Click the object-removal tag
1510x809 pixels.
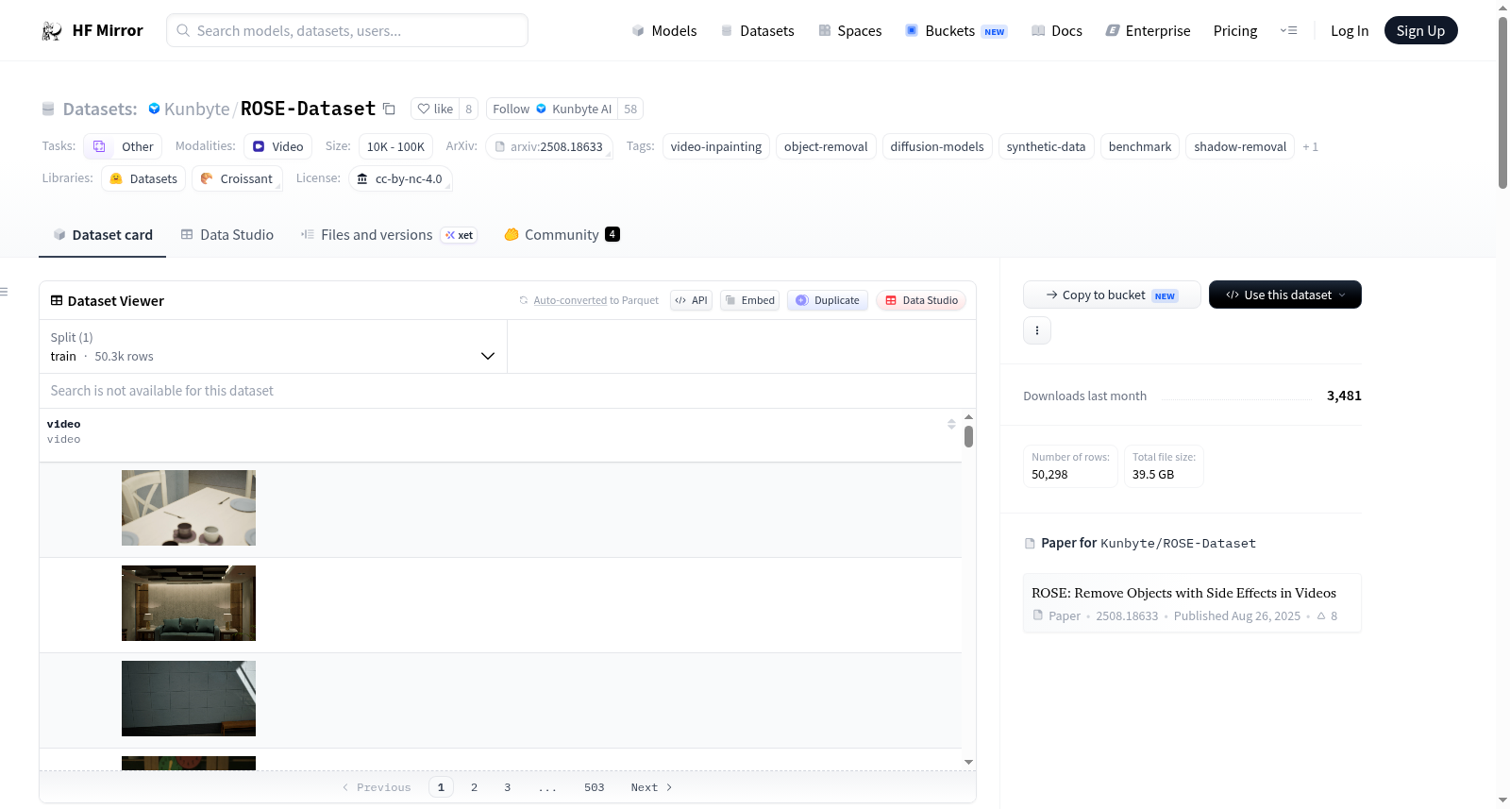pos(826,146)
